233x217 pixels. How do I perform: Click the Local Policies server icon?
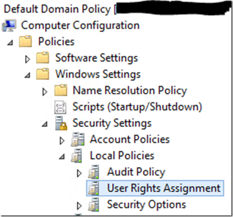[77, 156]
